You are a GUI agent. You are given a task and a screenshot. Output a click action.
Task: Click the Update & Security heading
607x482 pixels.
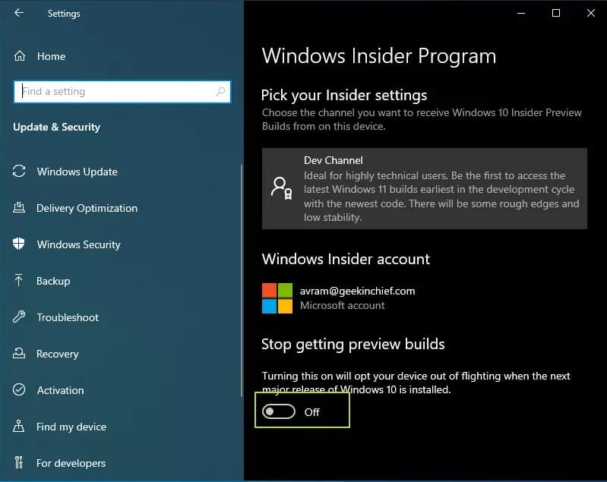[56, 127]
